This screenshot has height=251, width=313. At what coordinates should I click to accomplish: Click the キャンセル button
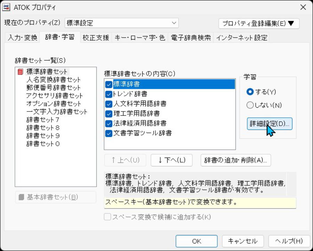click(x=243, y=241)
